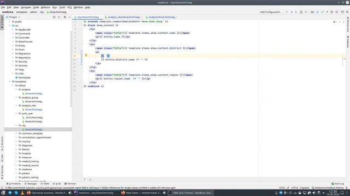This screenshot has width=350, height=196.
Task: Click the Structure side tool button
Action: (x=2, y=144)
